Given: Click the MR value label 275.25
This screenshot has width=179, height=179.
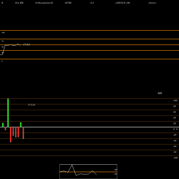Looking at the screenshot, I should [32, 105].
